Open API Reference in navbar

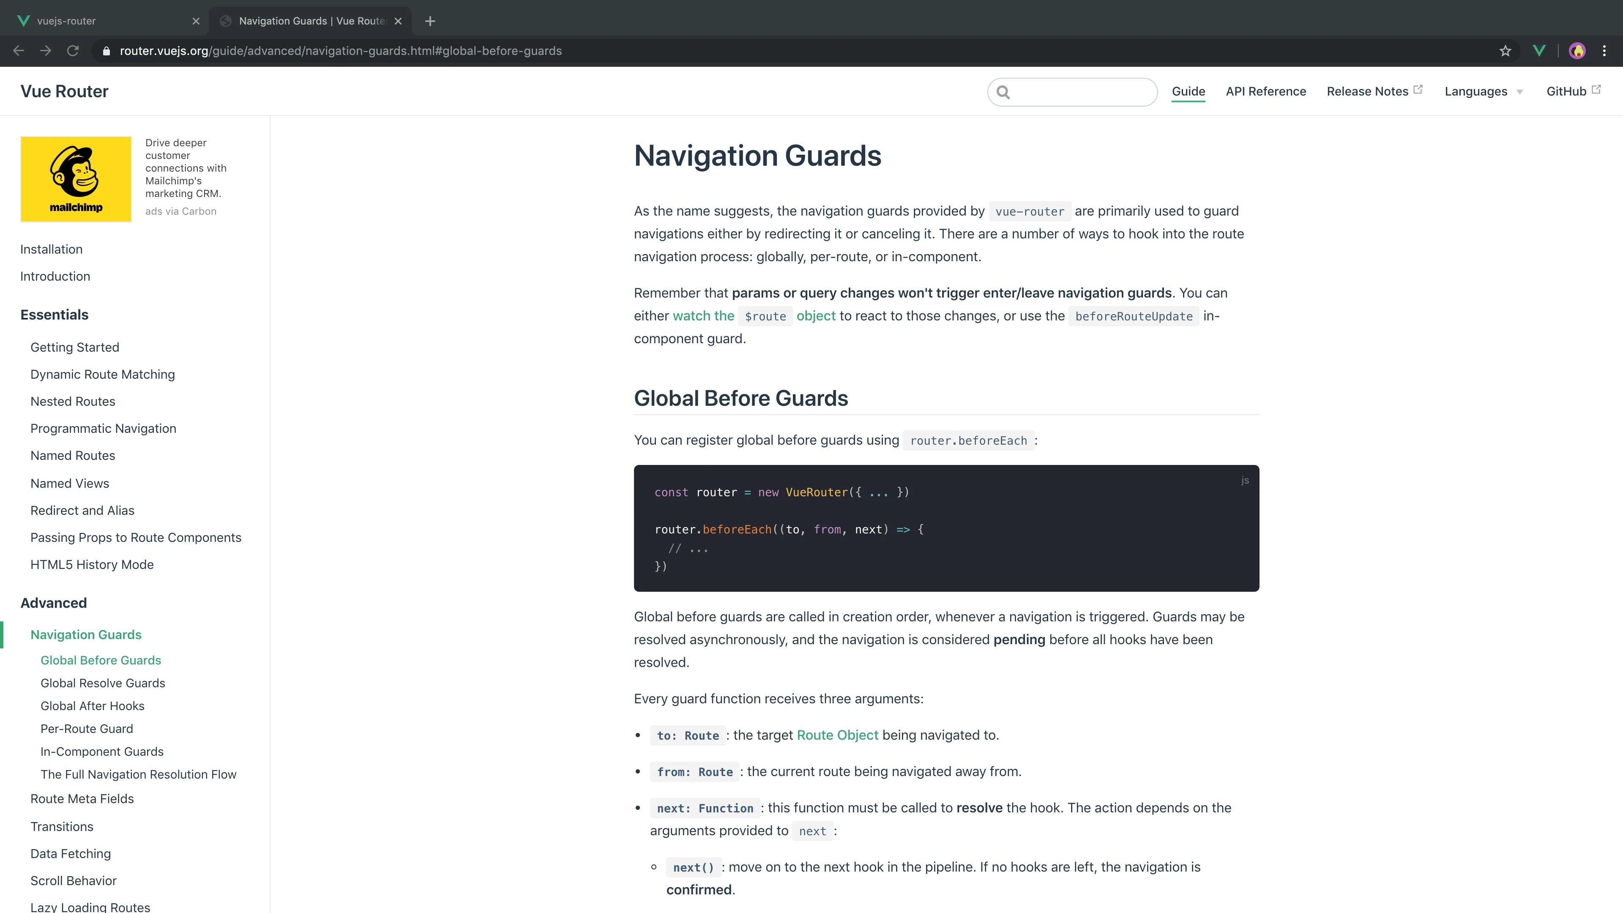[1266, 91]
